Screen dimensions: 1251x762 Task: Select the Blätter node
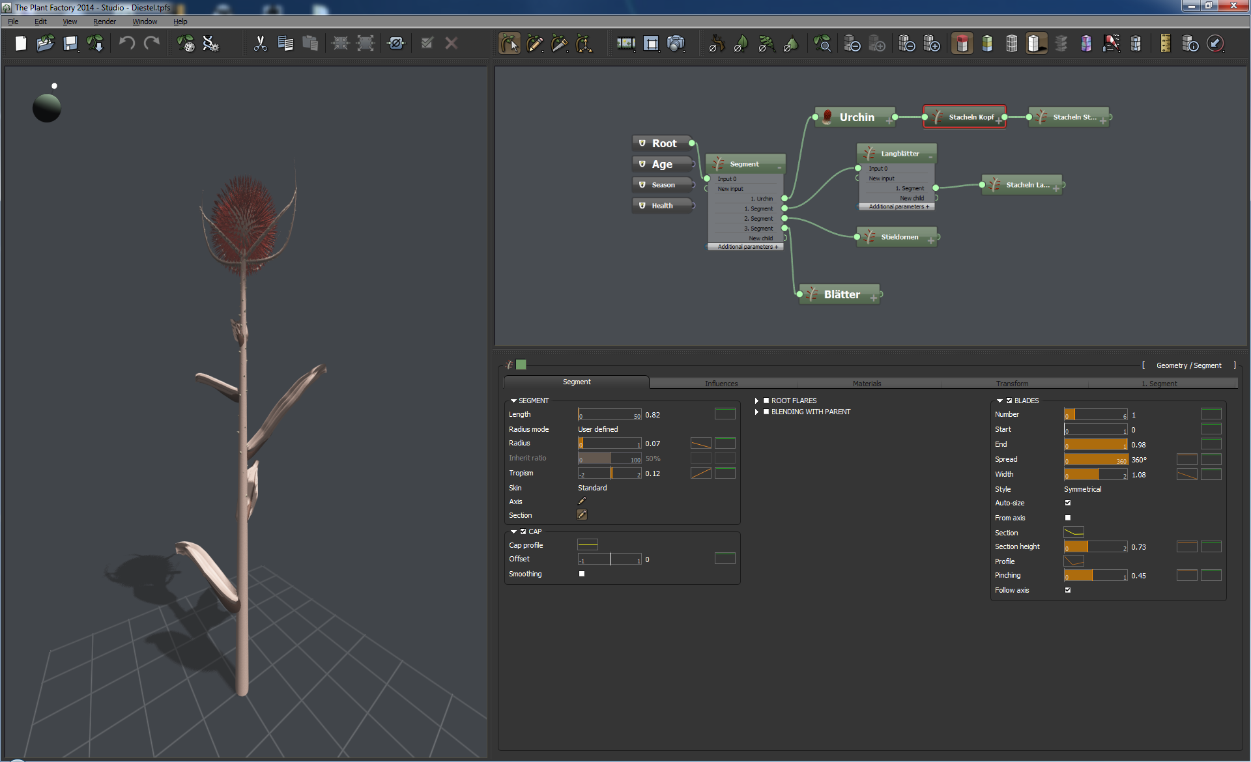point(841,294)
